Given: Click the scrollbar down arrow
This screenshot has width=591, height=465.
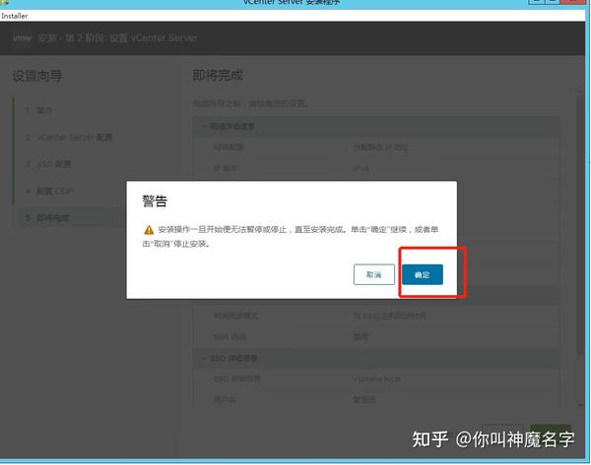Looking at the screenshot, I should tap(580, 405).
